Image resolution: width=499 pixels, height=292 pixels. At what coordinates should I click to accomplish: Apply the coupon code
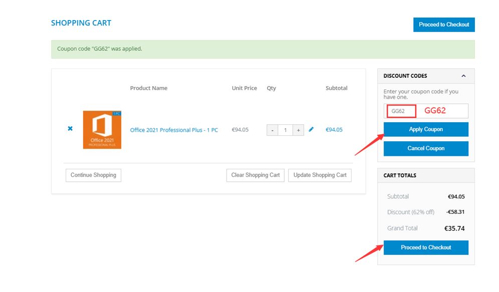[x=426, y=129]
